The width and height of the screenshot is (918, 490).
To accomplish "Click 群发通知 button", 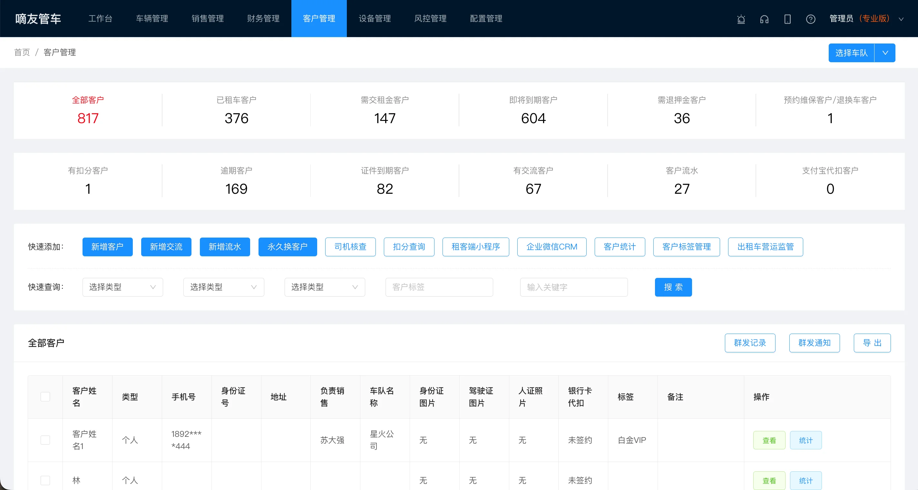I will pyautogui.click(x=814, y=343).
